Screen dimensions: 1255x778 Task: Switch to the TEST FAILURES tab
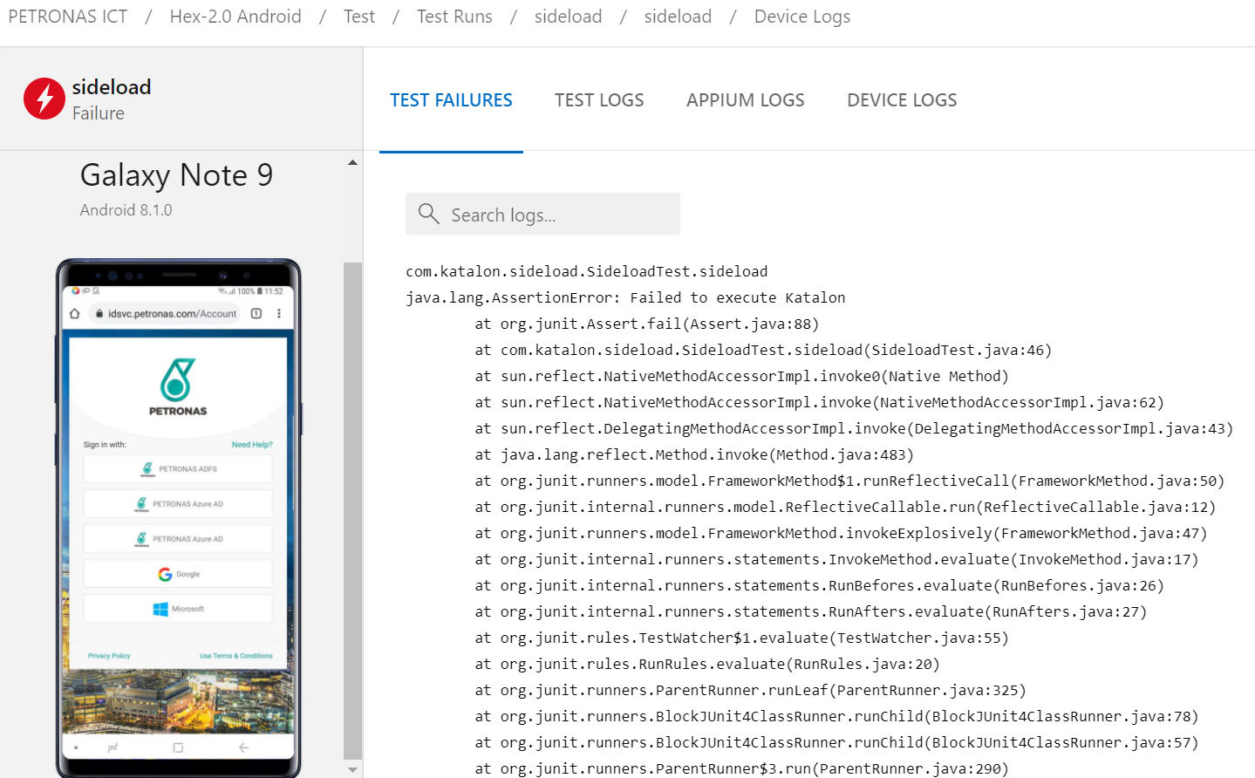tap(451, 100)
